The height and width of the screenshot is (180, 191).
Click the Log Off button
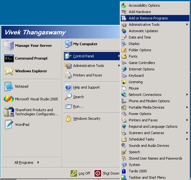[80, 173]
